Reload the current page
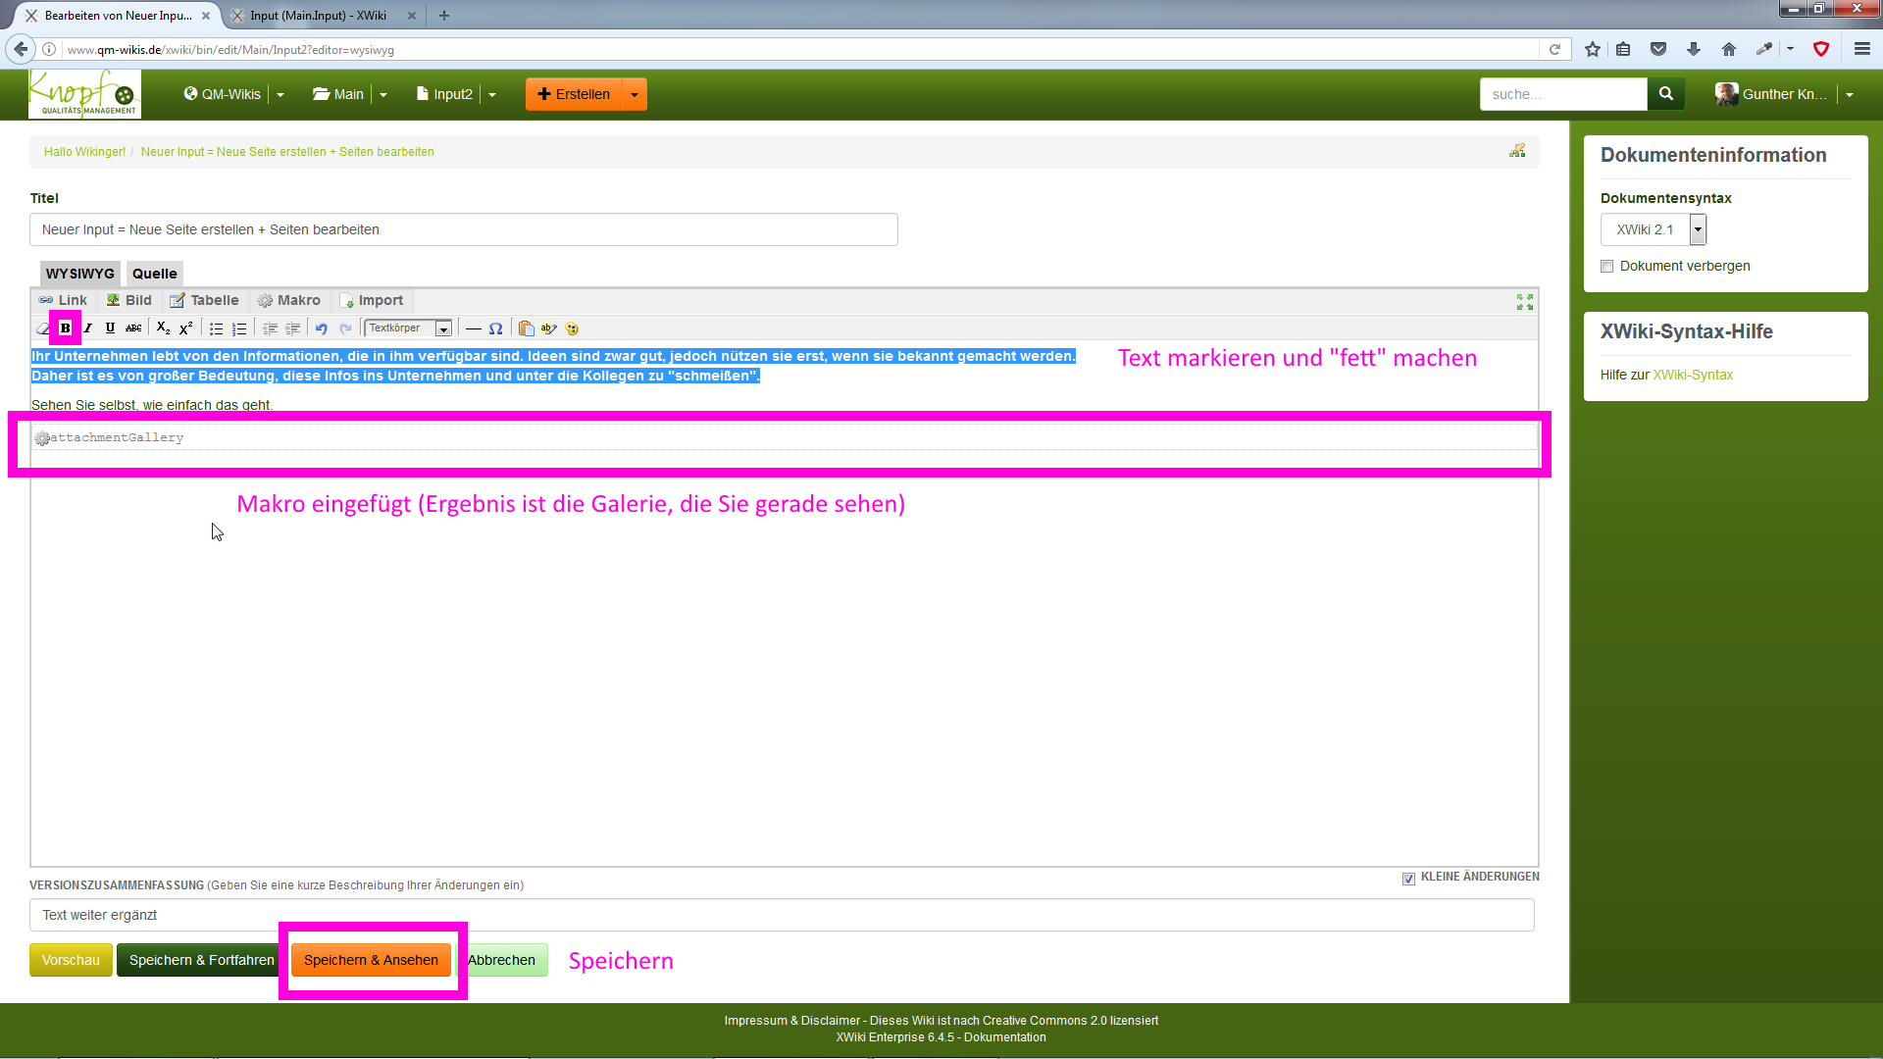Image resolution: width=1883 pixels, height=1059 pixels. click(x=1554, y=49)
